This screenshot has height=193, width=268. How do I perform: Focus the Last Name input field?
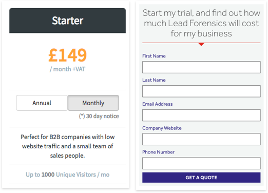click(x=201, y=91)
